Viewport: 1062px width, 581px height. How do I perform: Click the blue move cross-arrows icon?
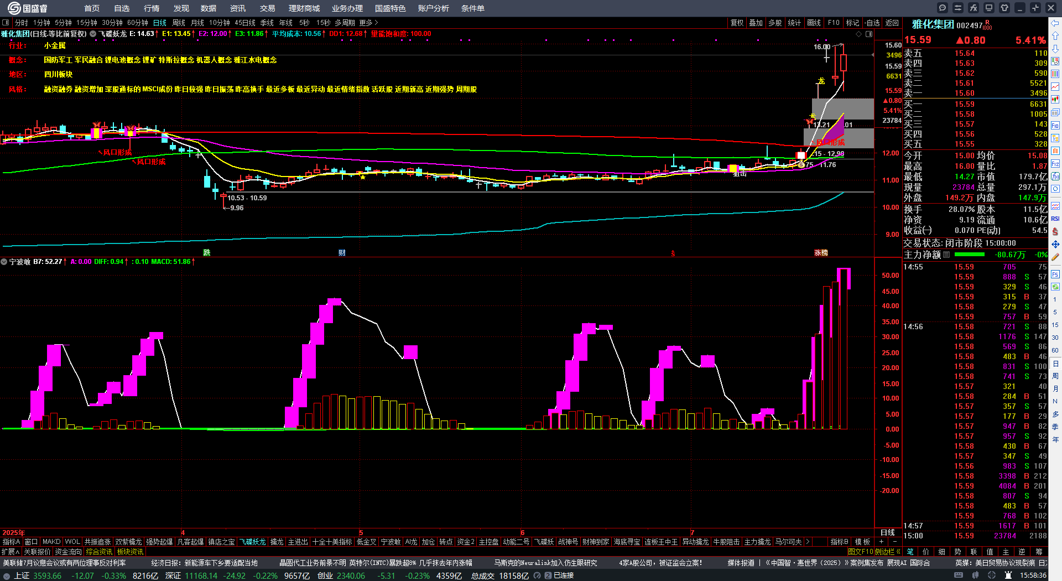pyautogui.click(x=1055, y=244)
